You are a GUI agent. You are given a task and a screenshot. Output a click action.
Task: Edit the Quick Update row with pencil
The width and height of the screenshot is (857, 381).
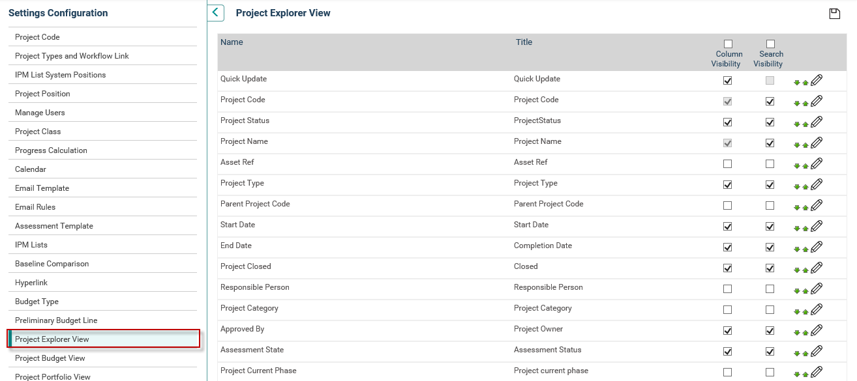pos(817,80)
